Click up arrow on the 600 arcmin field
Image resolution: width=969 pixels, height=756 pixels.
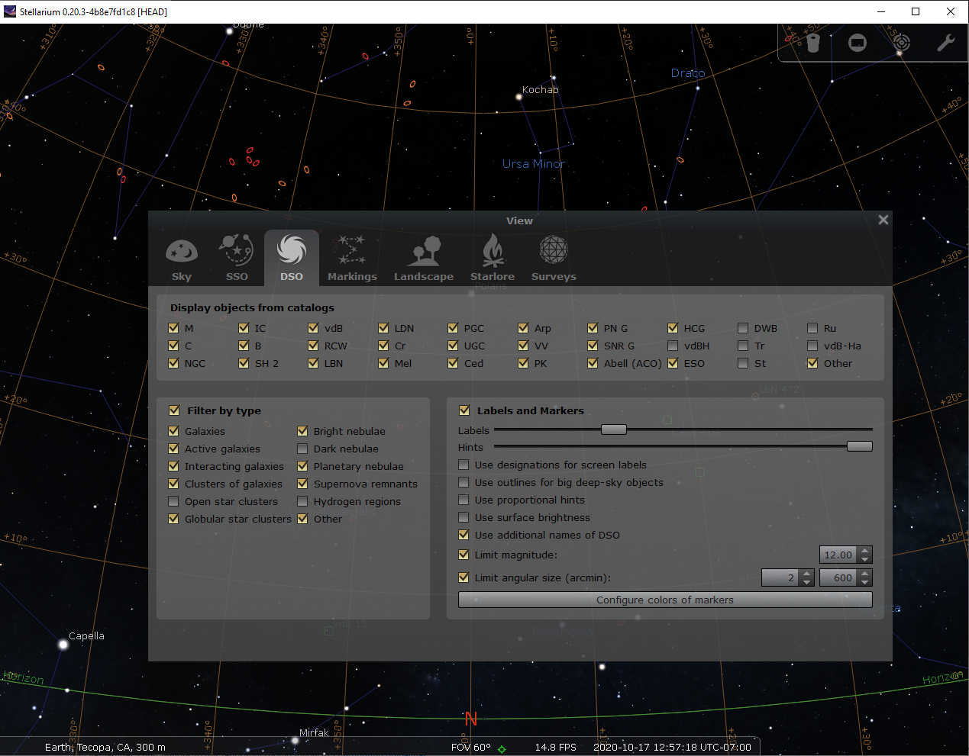(865, 574)
